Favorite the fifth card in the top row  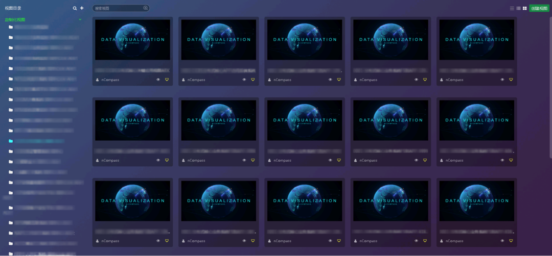click(511, 80)
